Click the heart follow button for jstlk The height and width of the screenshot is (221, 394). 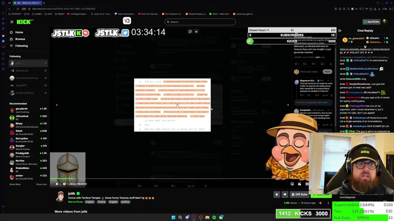285,194
